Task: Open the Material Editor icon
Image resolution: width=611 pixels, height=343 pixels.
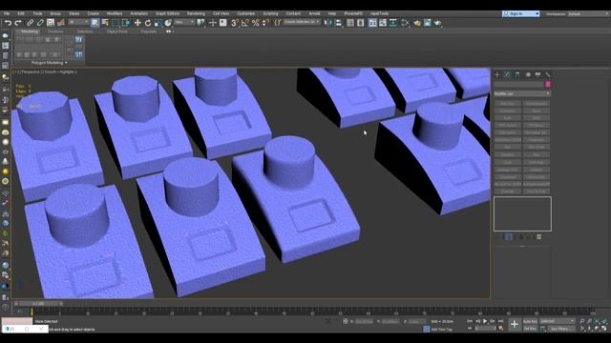Action: 405,23
